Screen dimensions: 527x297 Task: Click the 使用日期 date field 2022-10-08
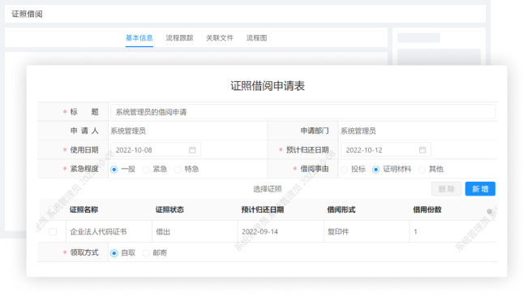[156, 150]
